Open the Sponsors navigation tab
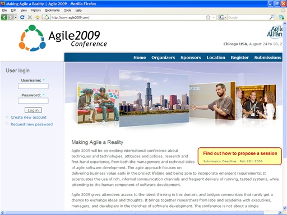This screenshot has width=287, height=215. [191, 58]
